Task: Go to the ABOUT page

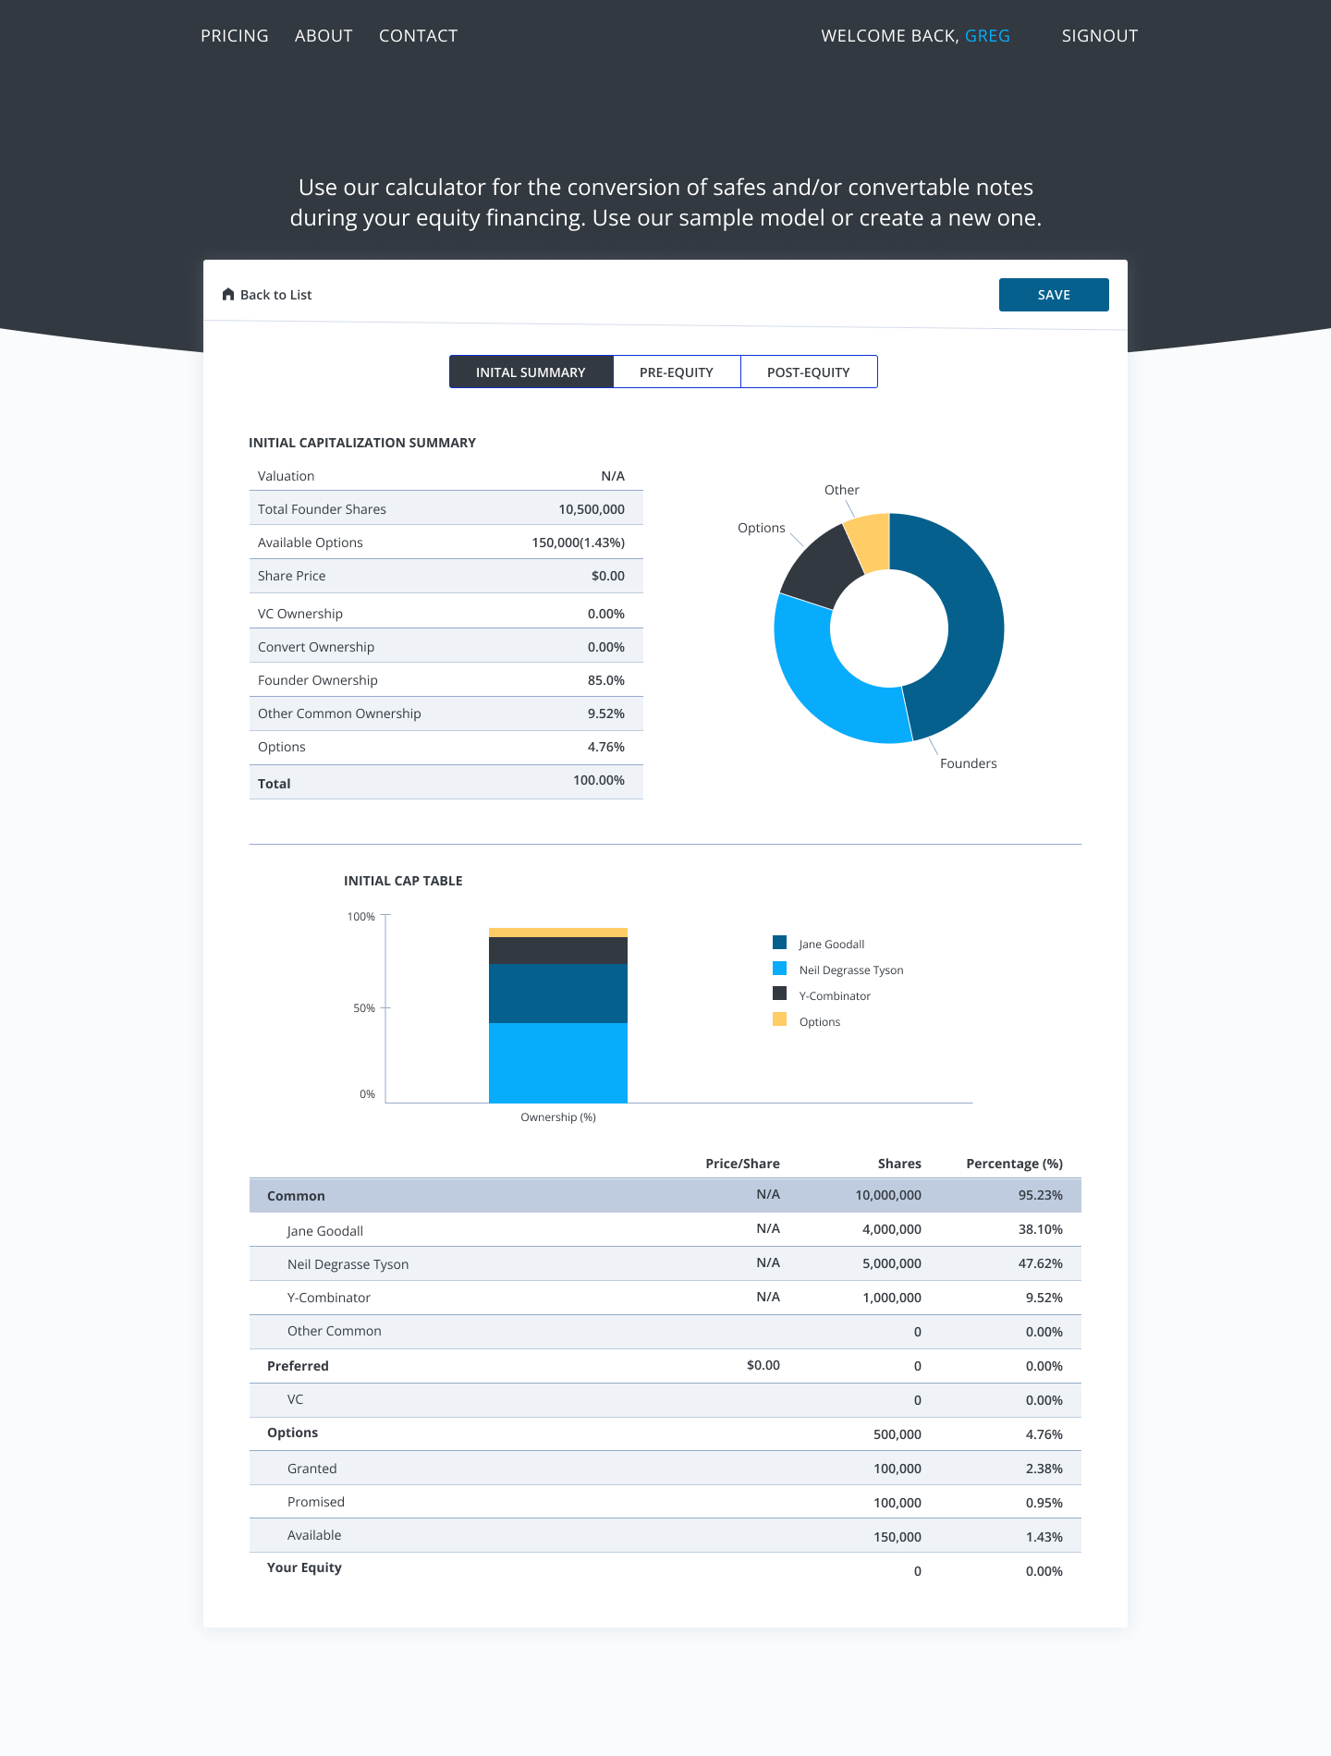Action: [324, 36]
